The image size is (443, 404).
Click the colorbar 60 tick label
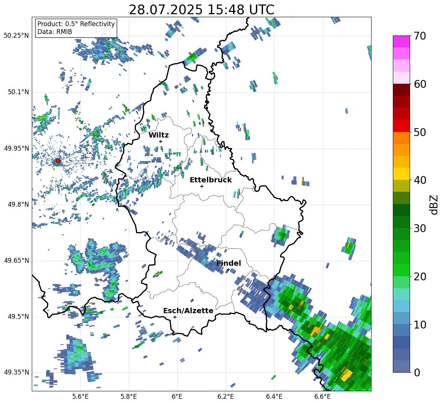coord(420,84)
